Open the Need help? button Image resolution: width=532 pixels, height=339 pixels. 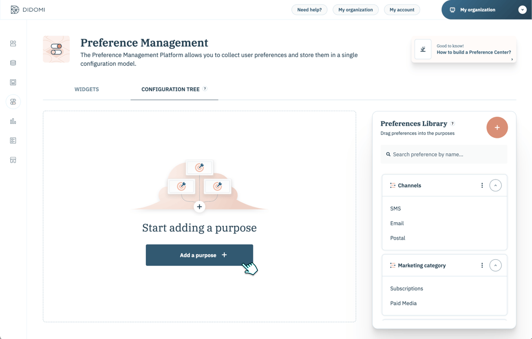309,9
